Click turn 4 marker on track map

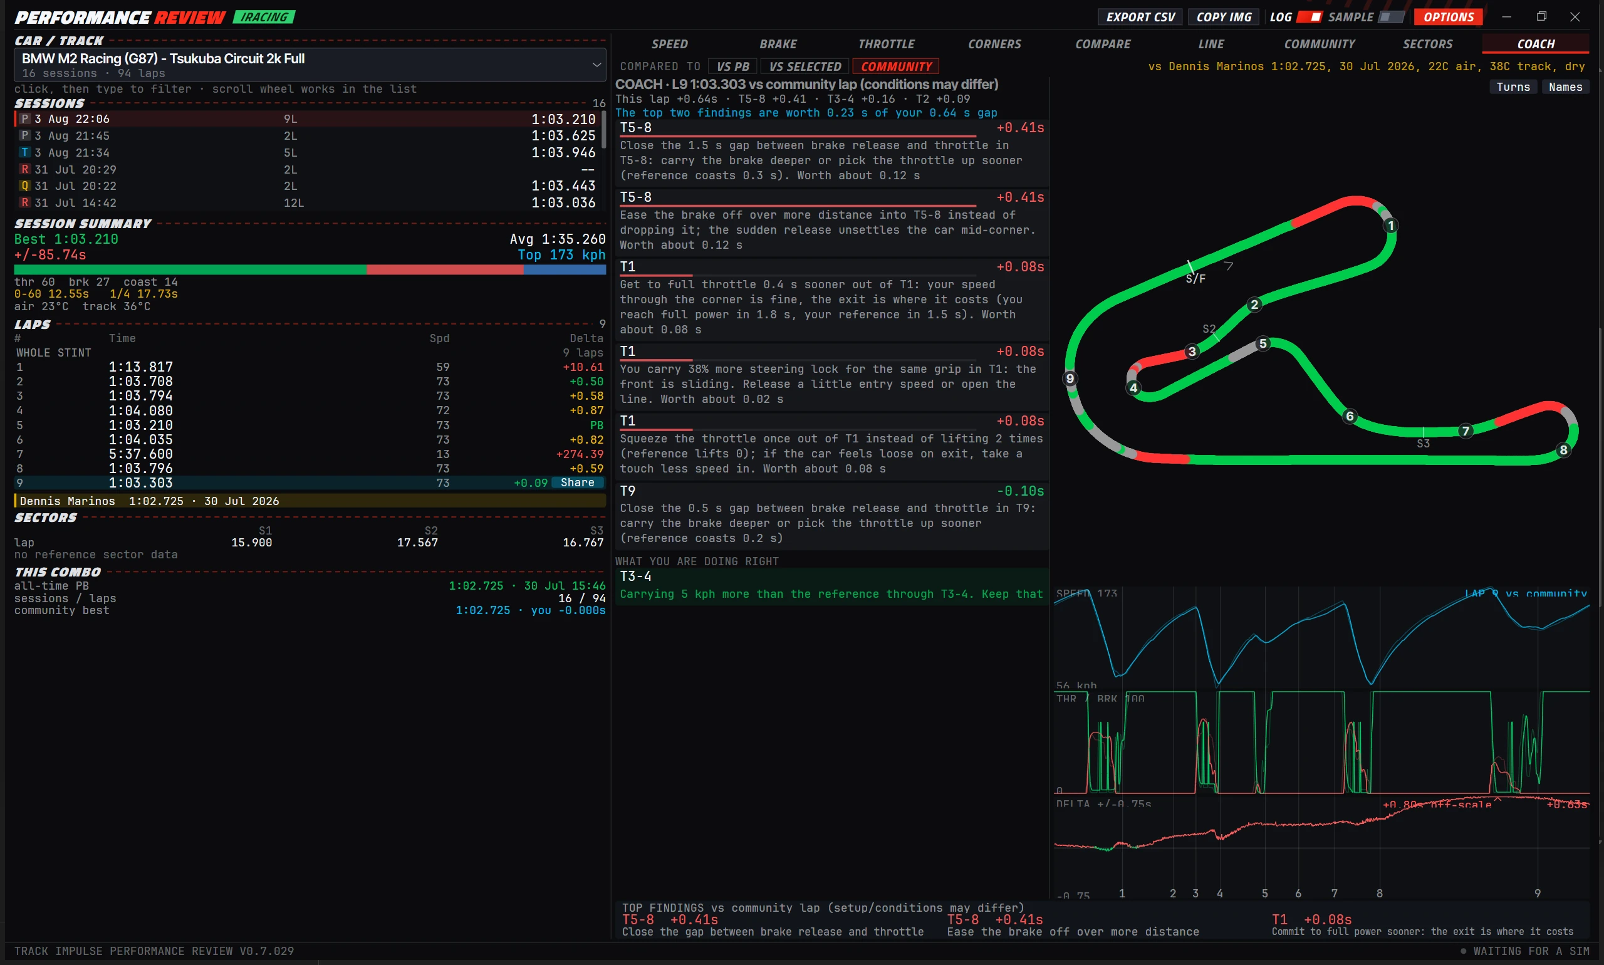click(1133, 387)
